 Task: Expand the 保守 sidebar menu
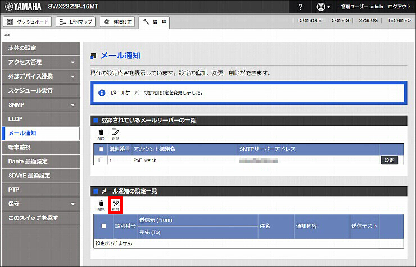(40, 204)
